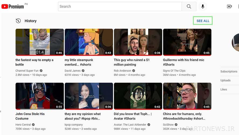Start voice search with the microphone icon
Screen dimensions: 239x135
[x=203, y=6]
